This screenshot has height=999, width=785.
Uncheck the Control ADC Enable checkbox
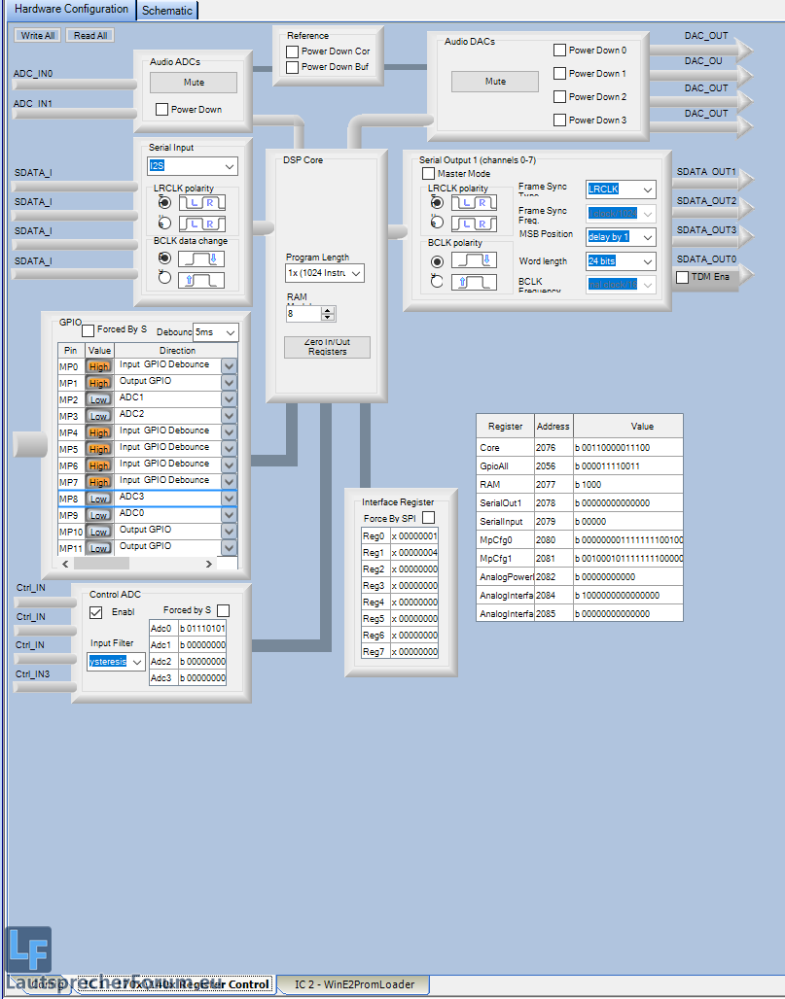96,612
